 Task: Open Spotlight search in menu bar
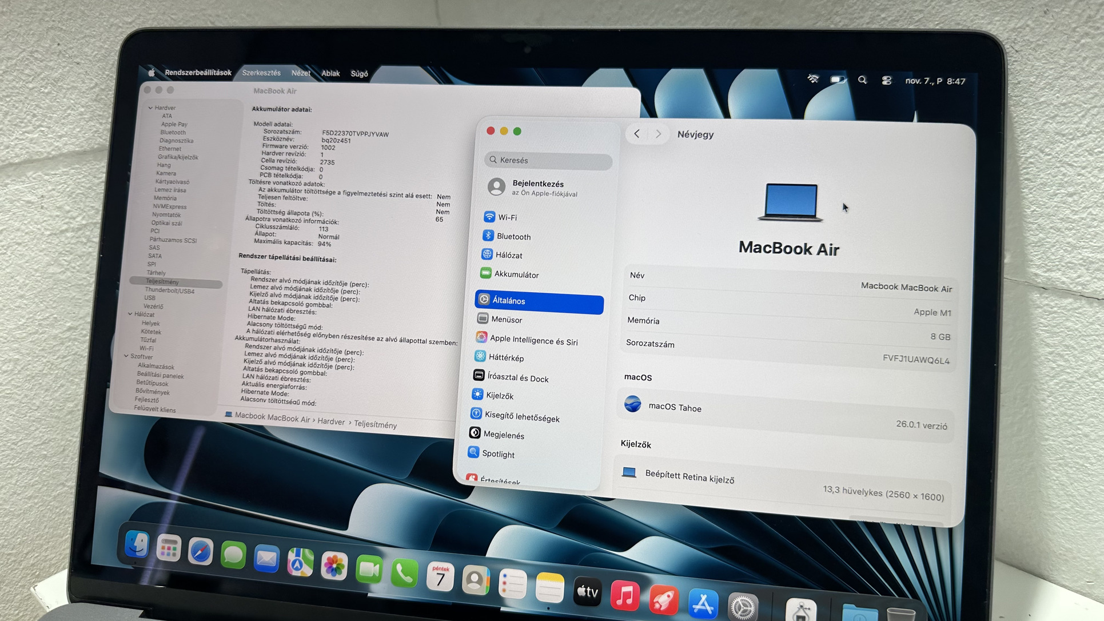coord(862,80)
